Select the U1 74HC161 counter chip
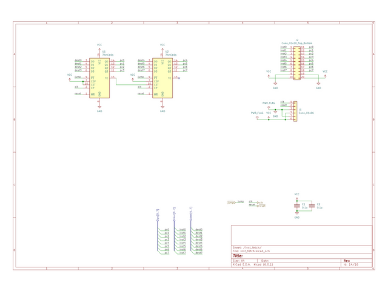Screen dimensions: 388x291 click(x=100, y=78)
